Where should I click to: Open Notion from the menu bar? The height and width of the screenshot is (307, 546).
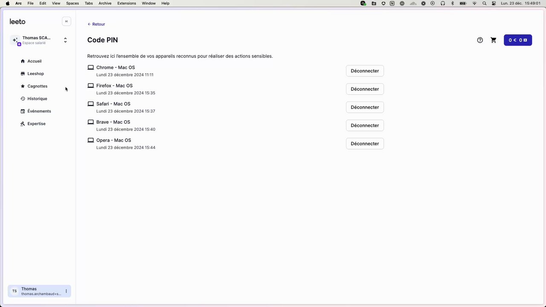pos(392,3)
